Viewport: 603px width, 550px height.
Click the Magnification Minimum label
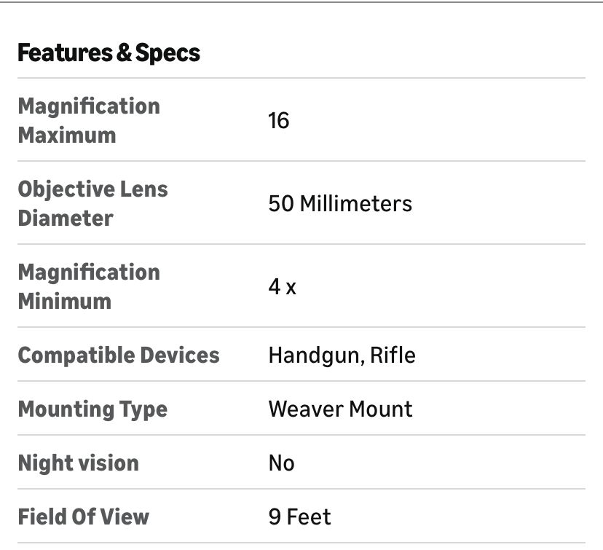click(x=88, y=286)
